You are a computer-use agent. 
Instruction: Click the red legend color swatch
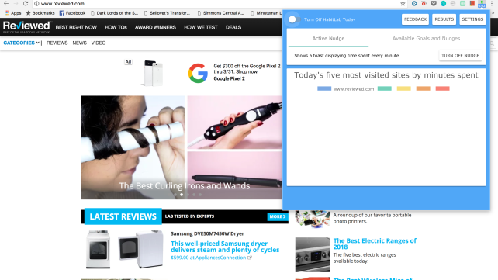point(442,88)
